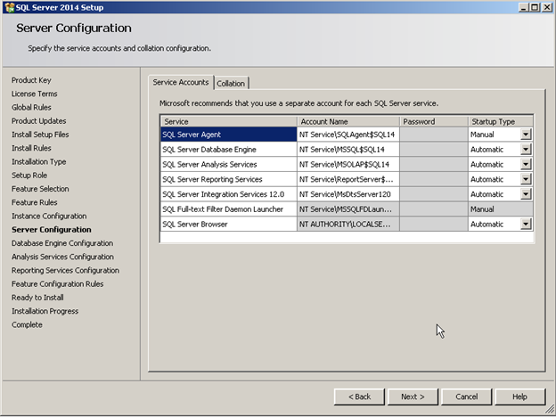Click Installation Progress step in sidebar
The width and height of the screenshot is (556, 417).
(x=45, y=311)
